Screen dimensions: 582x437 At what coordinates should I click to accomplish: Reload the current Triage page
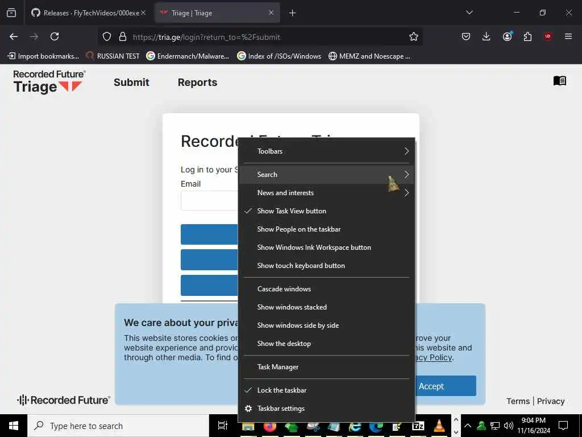[55, 36]
